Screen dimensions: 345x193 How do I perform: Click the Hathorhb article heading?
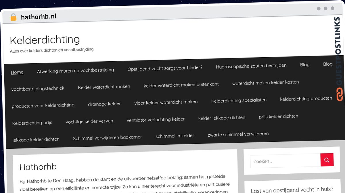(38, 167)
